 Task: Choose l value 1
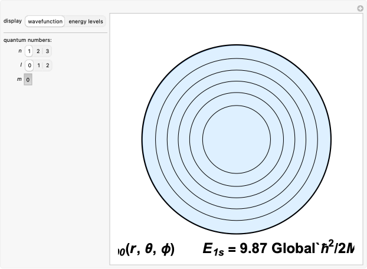(38, 65)
